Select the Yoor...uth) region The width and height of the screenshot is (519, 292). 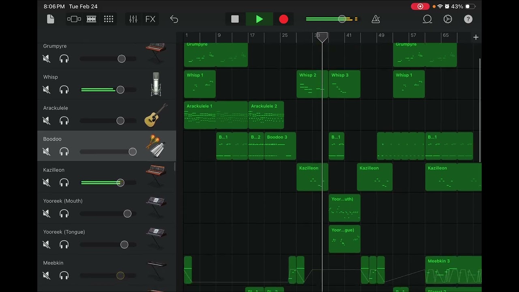[x=344, y=208]
